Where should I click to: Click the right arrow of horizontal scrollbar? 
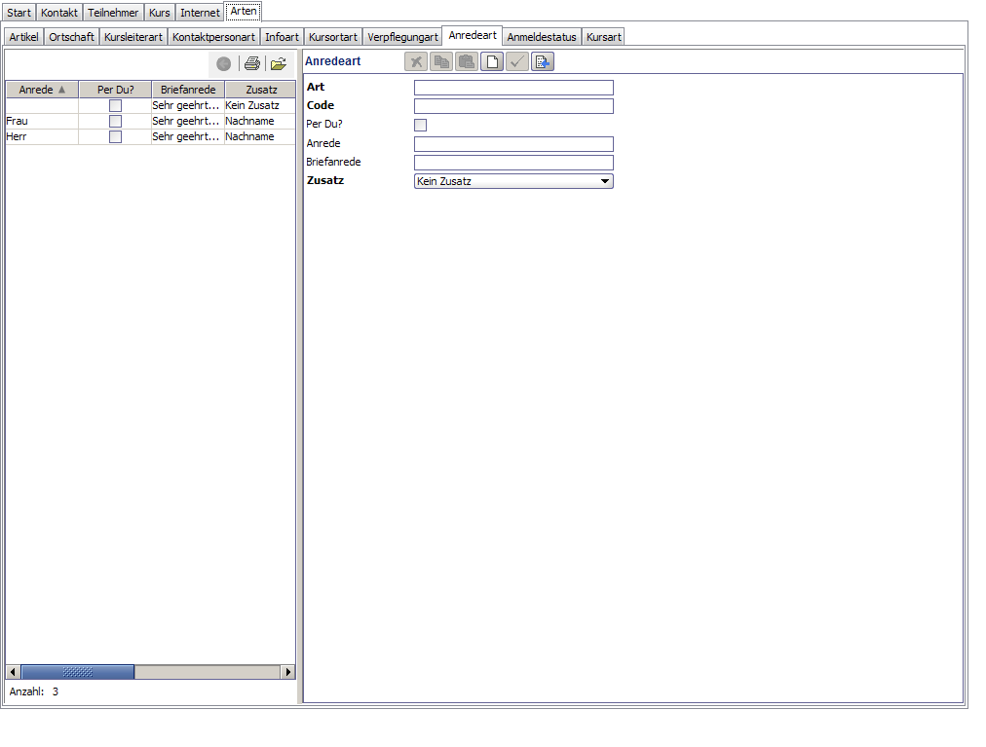(x=288, y=672)
